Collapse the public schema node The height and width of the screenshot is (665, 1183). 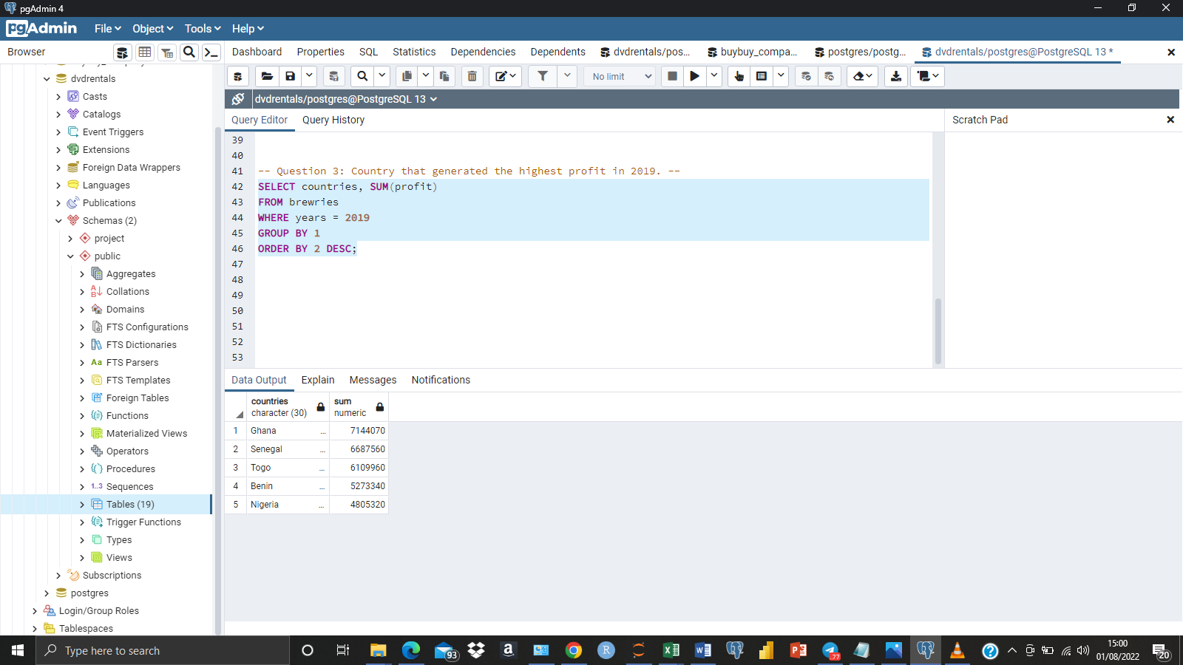[x=70, y=256]
